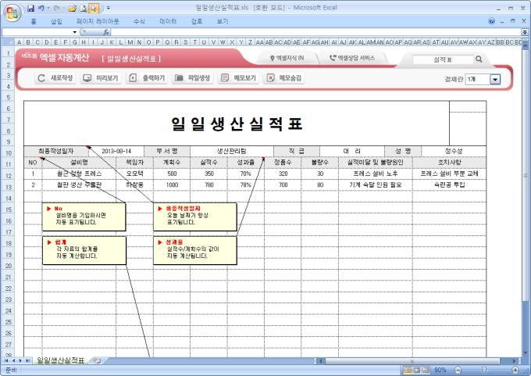This screenshot has height=376, width=531.
Task: Open the 홈 ribbon tab
Action: (34, 21)
